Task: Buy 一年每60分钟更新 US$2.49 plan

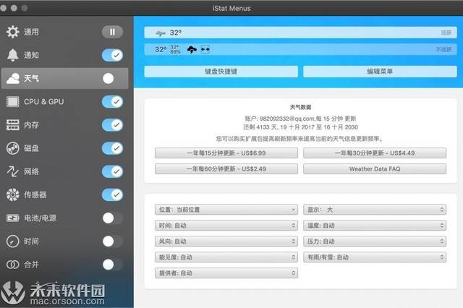Action: coord(226,169)
